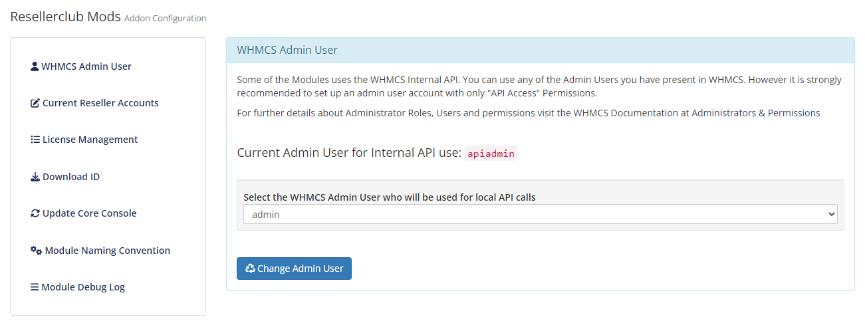Viewport: 865px width, 323px height.
Task: Click the list icon beside License Management
Action: point(35,140)
